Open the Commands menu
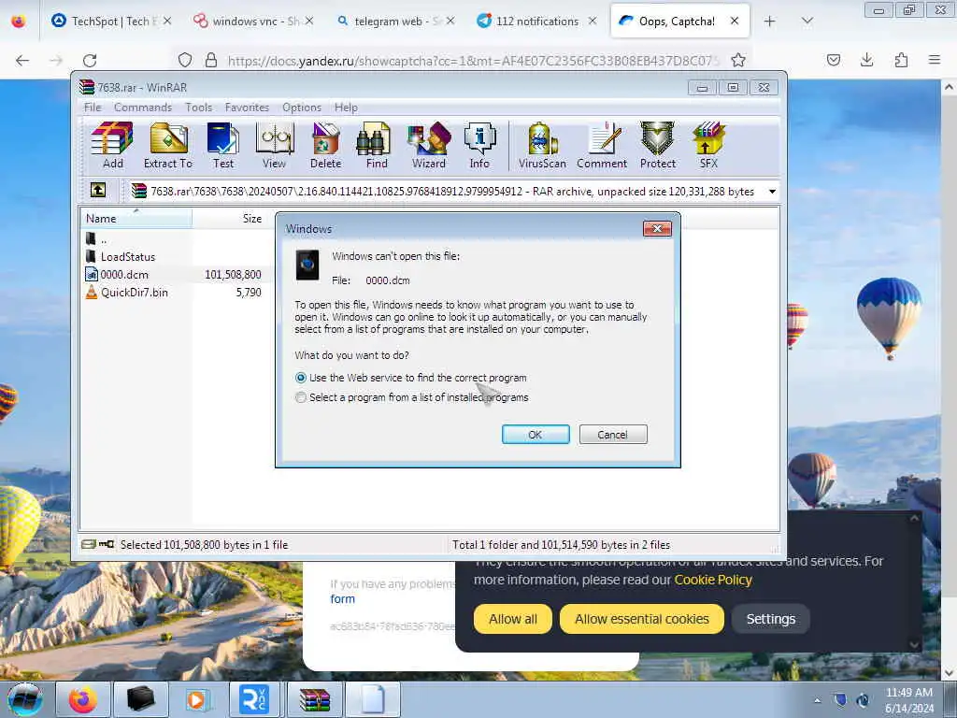This screenshot has width=957, height=718. point(143,108)
